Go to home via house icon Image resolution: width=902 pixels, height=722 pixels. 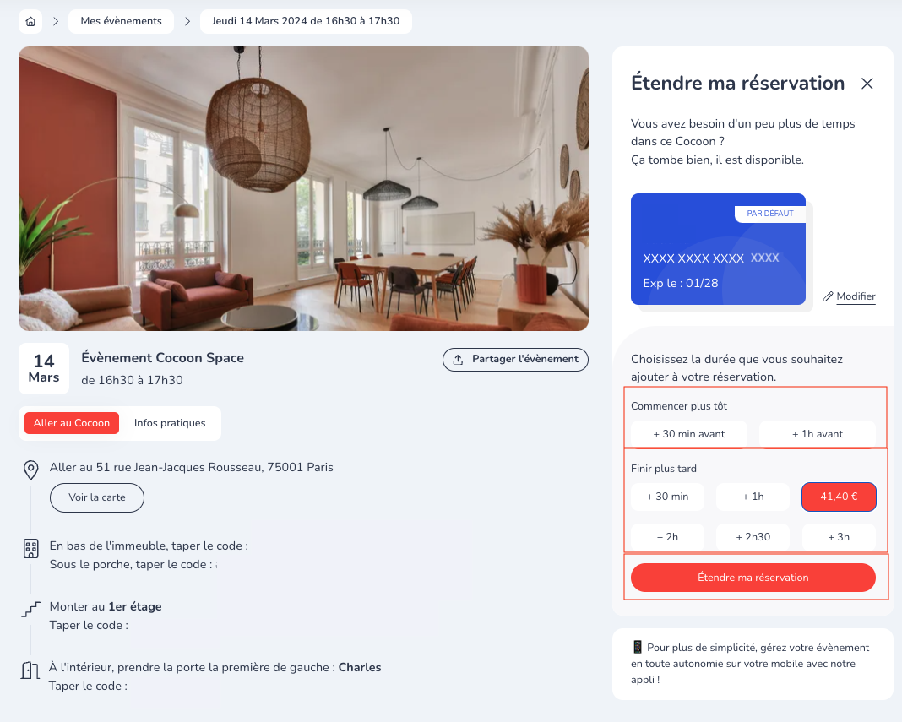point(30,21)
